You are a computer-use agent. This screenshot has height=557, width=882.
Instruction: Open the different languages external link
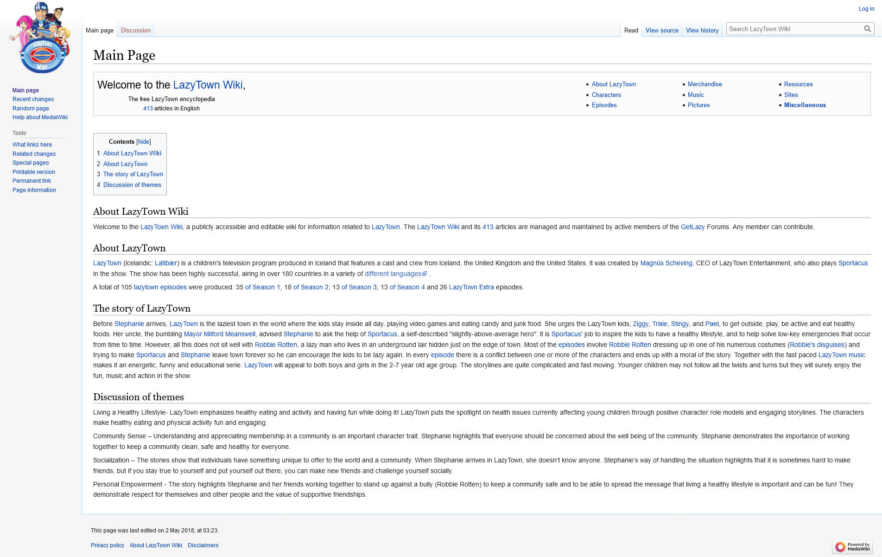point(393,274)
